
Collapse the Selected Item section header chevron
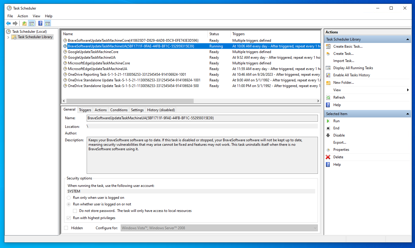point(408,114)
